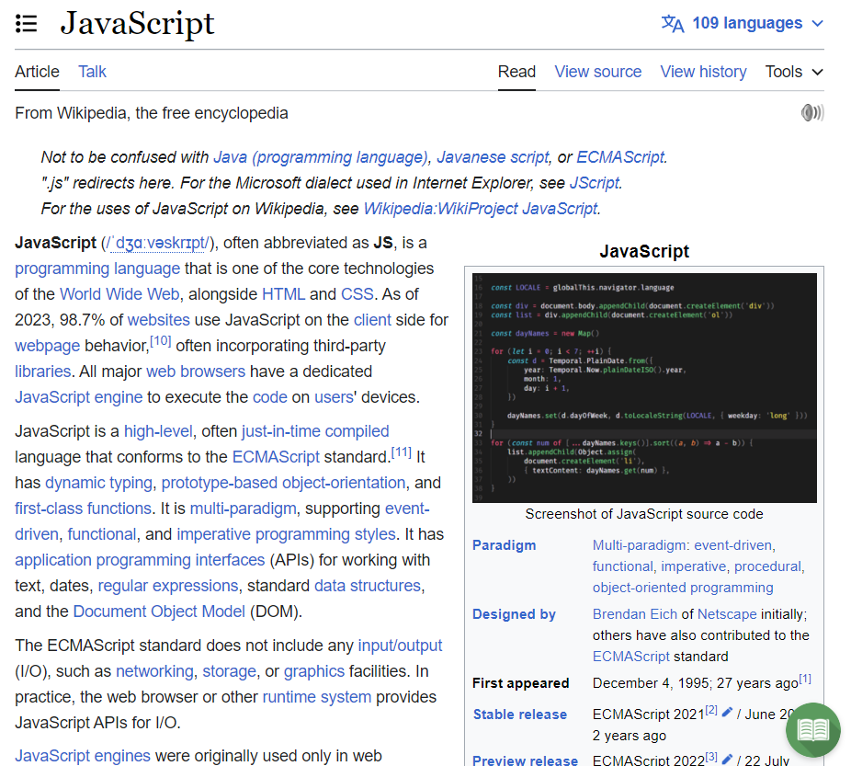Open the just-in-time compiled link

pyautogui.click(x=315, y=431)
